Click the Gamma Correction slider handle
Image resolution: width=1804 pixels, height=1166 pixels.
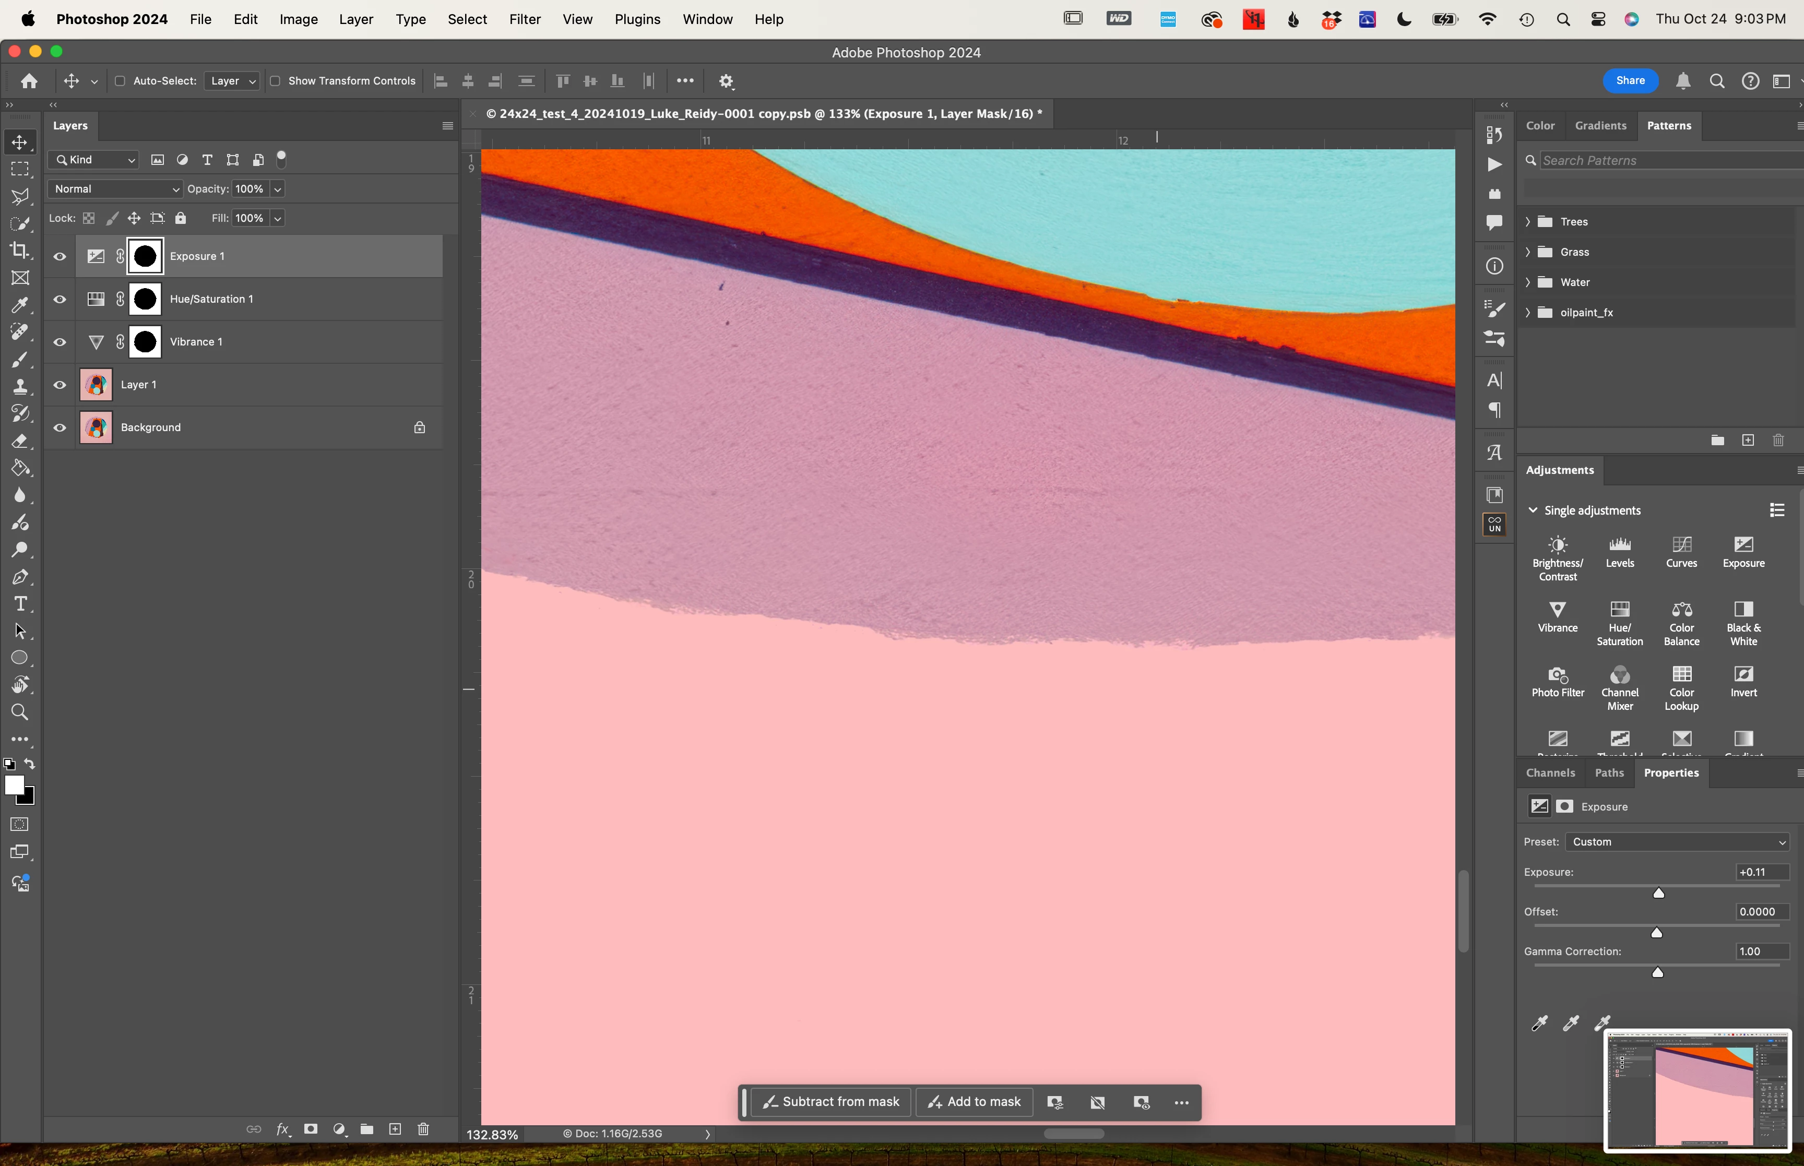pyautogui.click(x=1657, y=972)
